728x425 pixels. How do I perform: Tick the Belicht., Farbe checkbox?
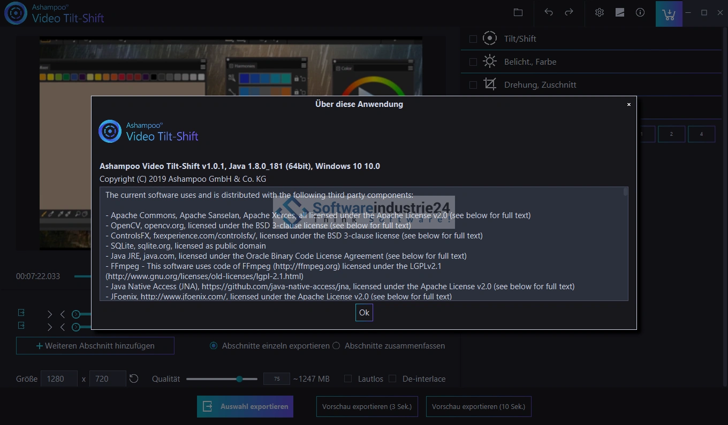coord(473,62)
